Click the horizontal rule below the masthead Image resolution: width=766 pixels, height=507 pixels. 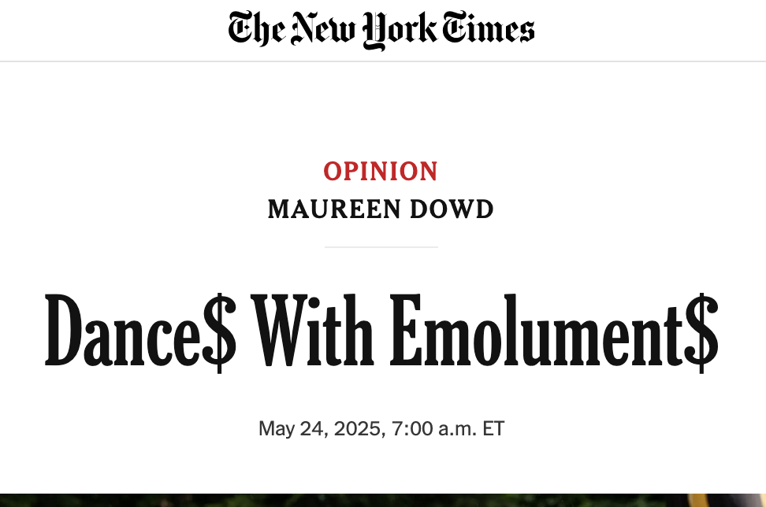point(383,61)
